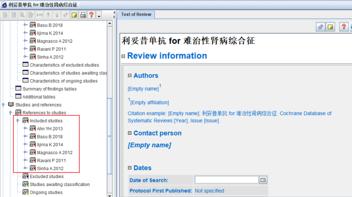Open the toolbar overflow dropdown arrow

(x=99, y=14)
